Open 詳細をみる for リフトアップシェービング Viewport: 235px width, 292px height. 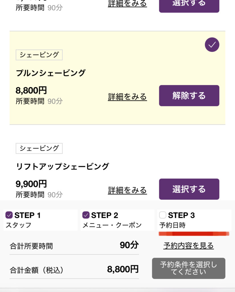(x=127, y=190)
